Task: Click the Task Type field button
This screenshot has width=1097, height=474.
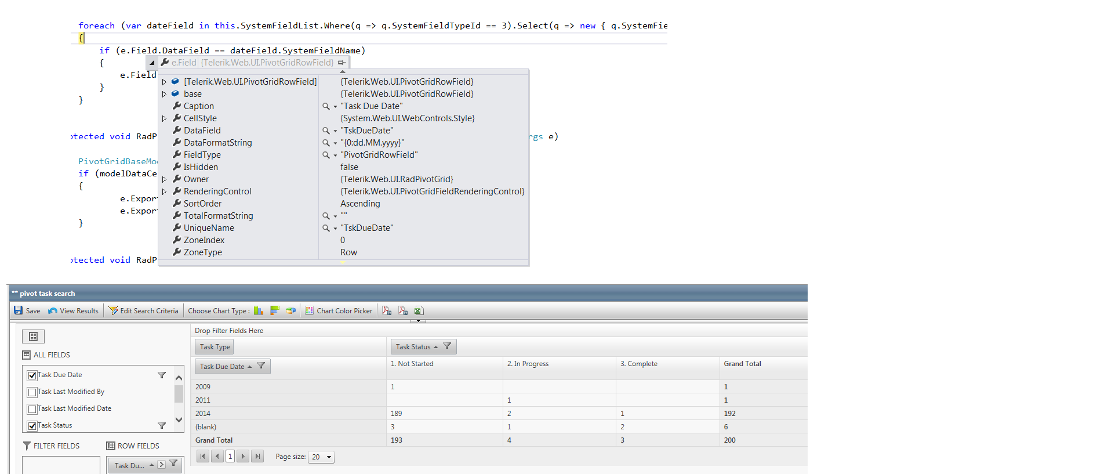Action: (x=215, y=347)
